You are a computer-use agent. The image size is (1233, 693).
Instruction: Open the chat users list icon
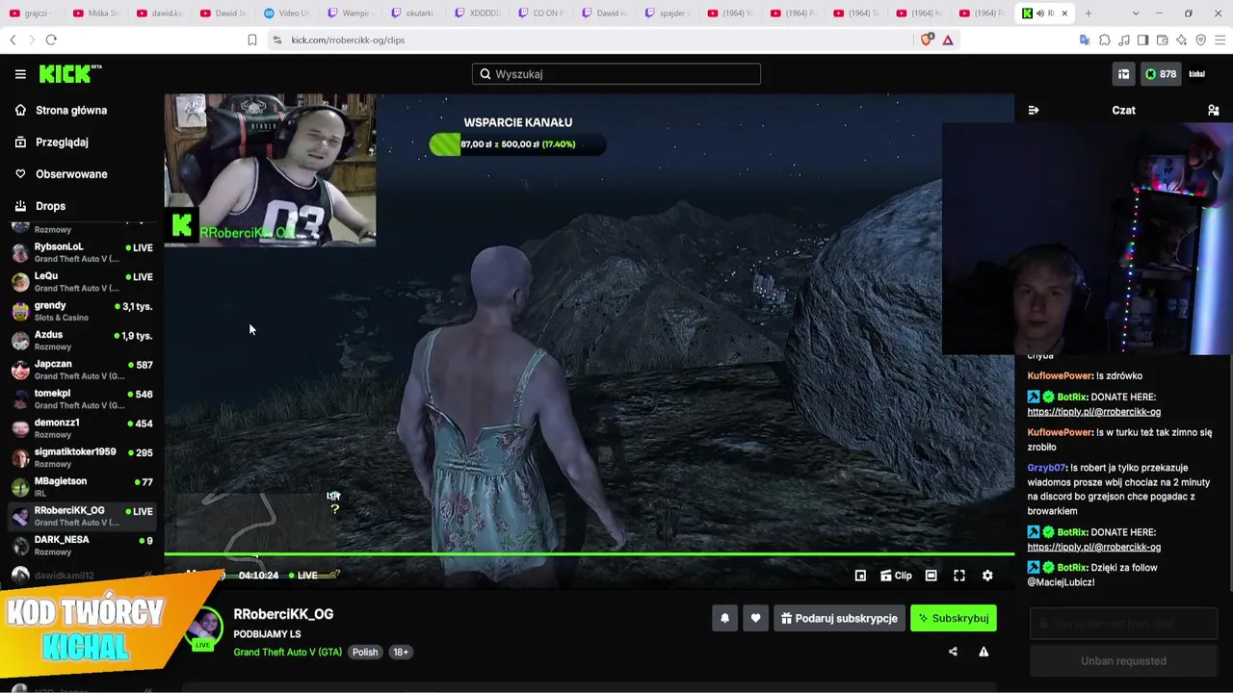click(x=1214, y=110)
